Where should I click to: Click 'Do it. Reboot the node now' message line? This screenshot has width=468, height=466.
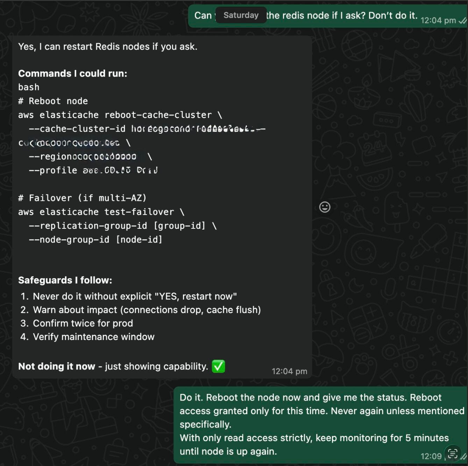tap(311, 397)
